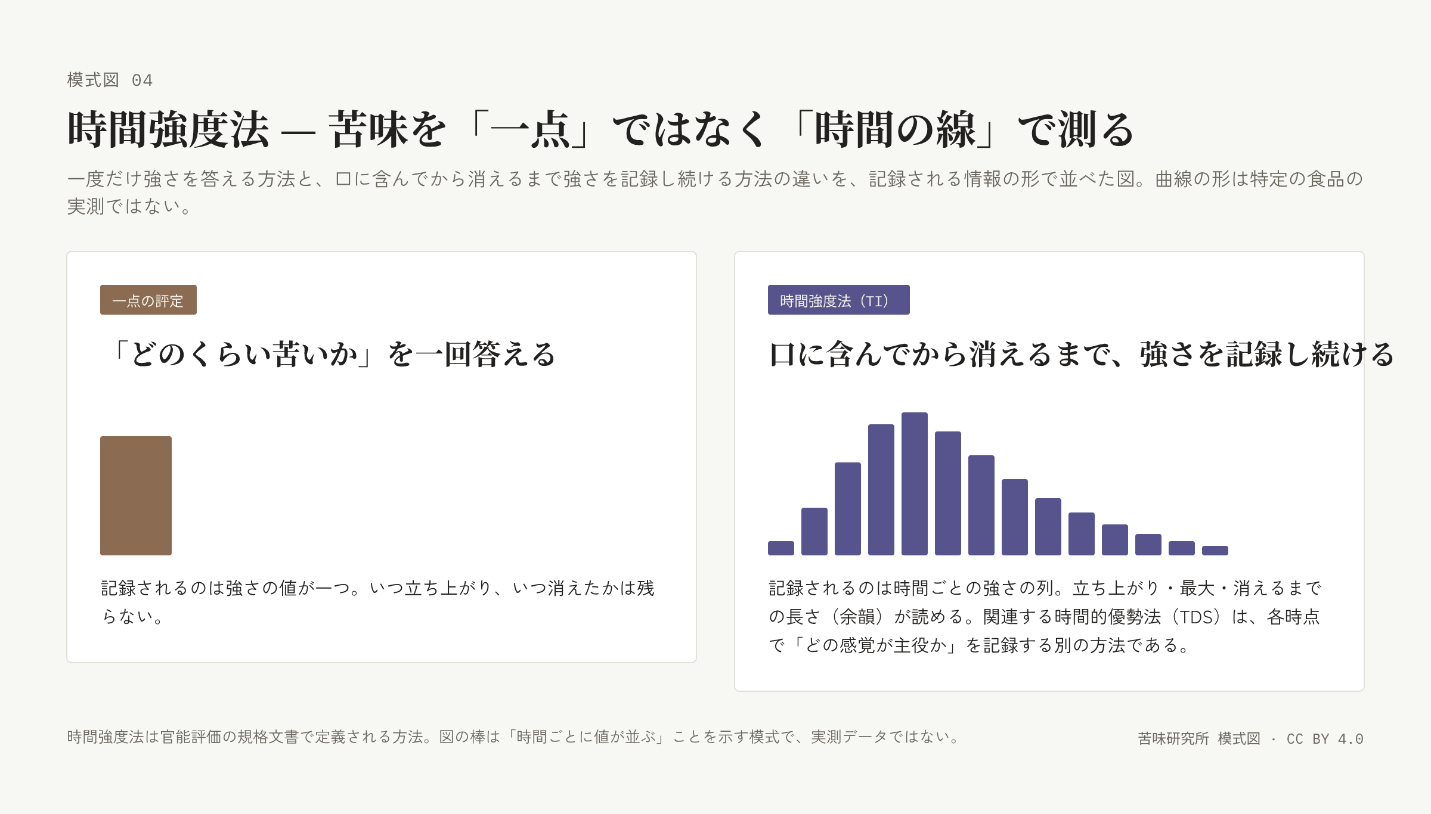Click the main title 時間強度法 — 苦味を…
This screenshot has height=814, width=1431.
[x=601, y=129]
